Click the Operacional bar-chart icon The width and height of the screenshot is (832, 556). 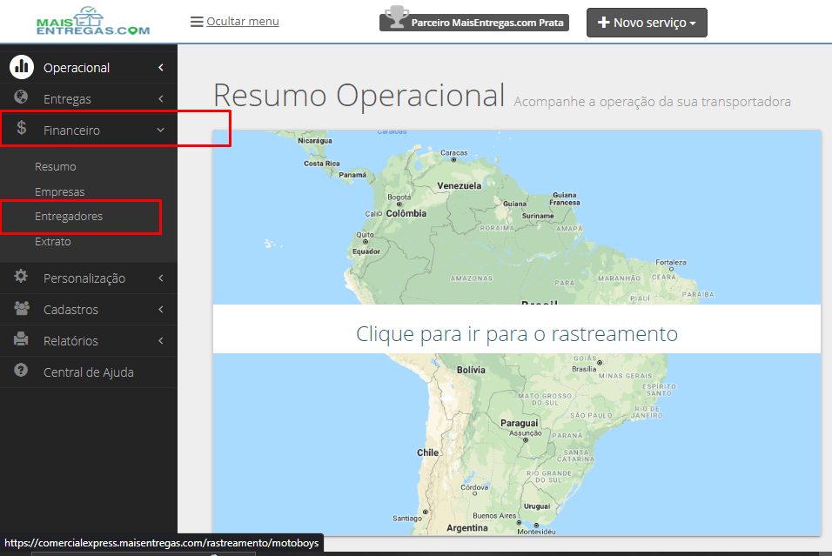click(22, 67)
